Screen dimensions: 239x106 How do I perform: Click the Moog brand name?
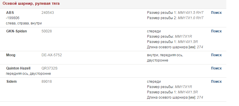11,55
